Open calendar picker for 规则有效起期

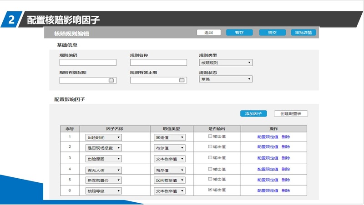[x=111, y=80]
